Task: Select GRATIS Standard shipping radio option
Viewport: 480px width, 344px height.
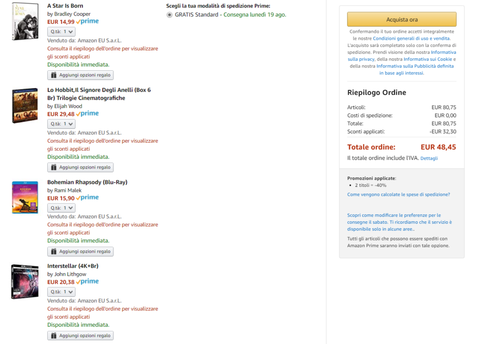Action: pyautogui.click(x=170, y=15)
